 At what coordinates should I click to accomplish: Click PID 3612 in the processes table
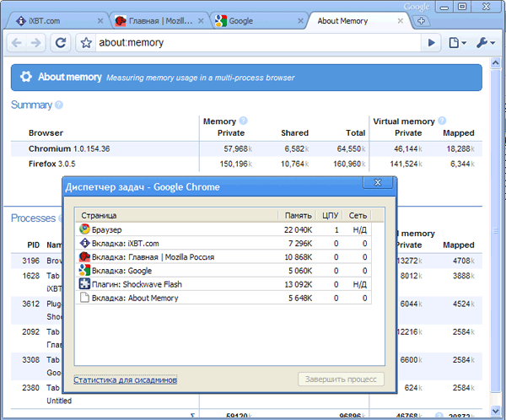30,304
